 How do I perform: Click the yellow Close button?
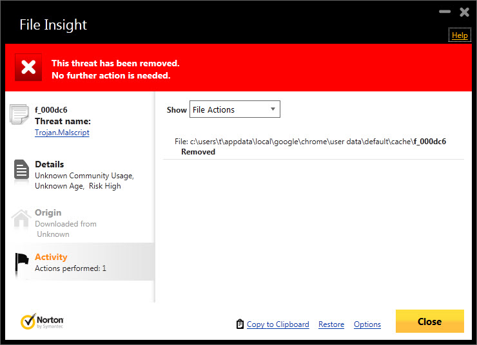(x=429, y=321)
